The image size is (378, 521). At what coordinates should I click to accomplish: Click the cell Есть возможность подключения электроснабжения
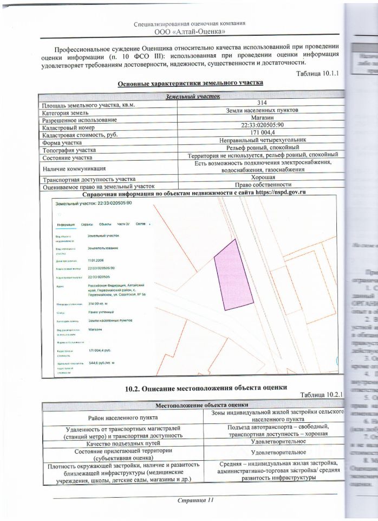(x=263, y=166)
